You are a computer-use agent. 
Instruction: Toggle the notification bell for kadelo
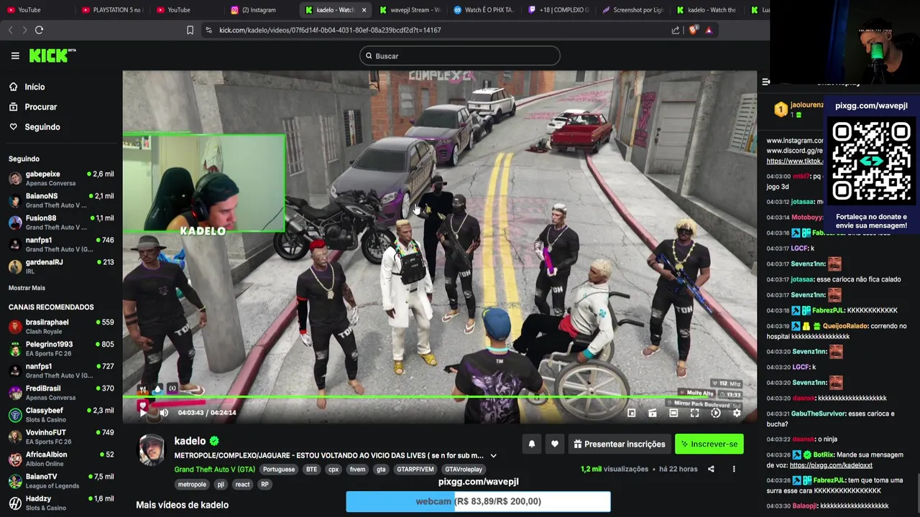pos(532,444)
